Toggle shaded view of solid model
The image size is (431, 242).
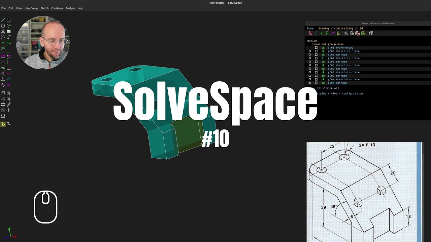click(346, 33)
